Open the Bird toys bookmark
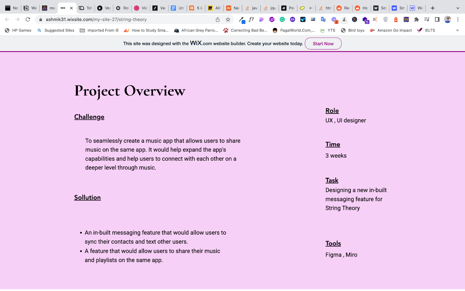The width and height of the screenshot is (465, 291). (x=353, y=30)
